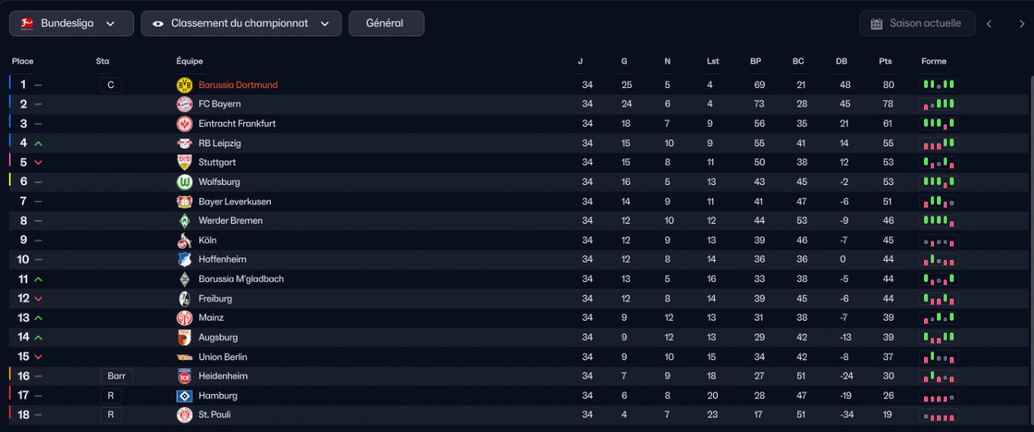Image resolution: width=1034 pixels, height=432 pixels.
Task: Click the Eintracht Frankfurt crest icon
Action: pyautogui.click(x=184, y=124)
